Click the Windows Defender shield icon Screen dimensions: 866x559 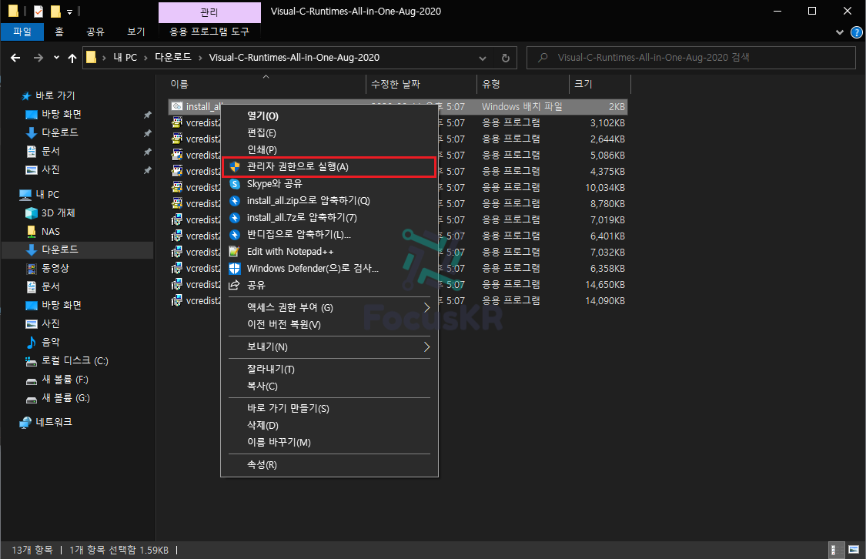(235, 269)
